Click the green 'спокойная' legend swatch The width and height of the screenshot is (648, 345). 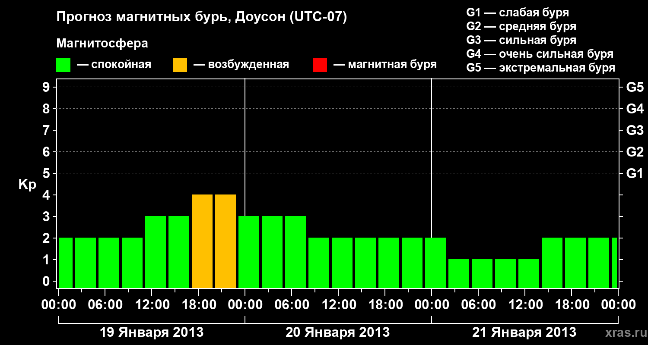click(64, 65)
